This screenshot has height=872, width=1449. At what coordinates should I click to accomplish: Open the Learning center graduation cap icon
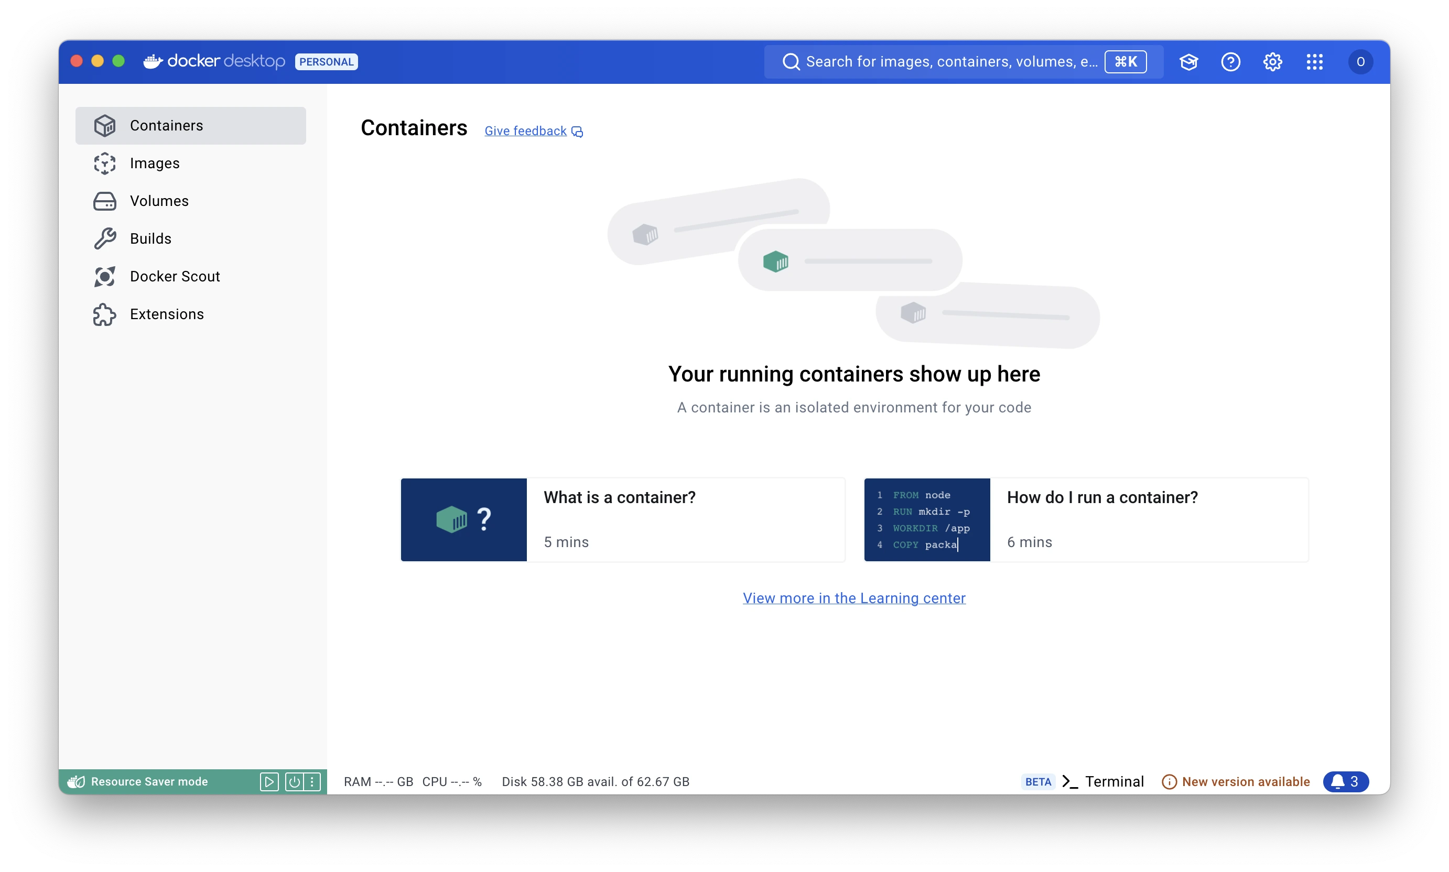1188,62
